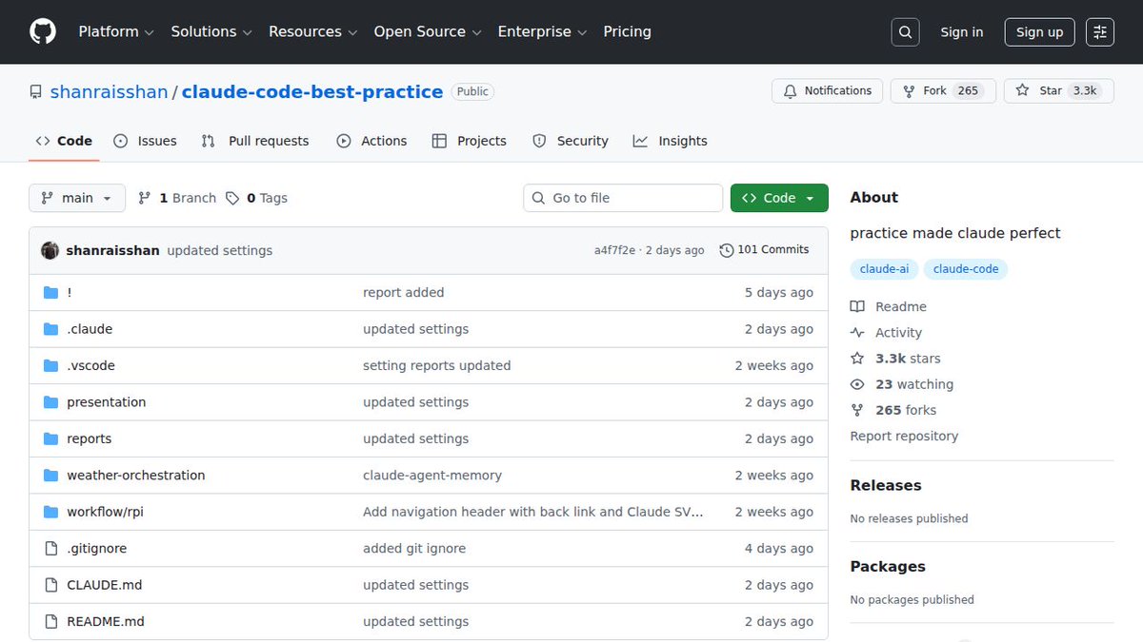Switch to the Actions tab
The height and width of the screenshot is (642, 1143).
click(x=371, y=141)
